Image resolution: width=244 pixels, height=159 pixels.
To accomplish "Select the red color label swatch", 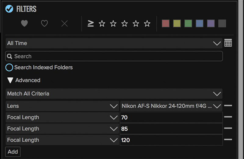I will (166, 24).
